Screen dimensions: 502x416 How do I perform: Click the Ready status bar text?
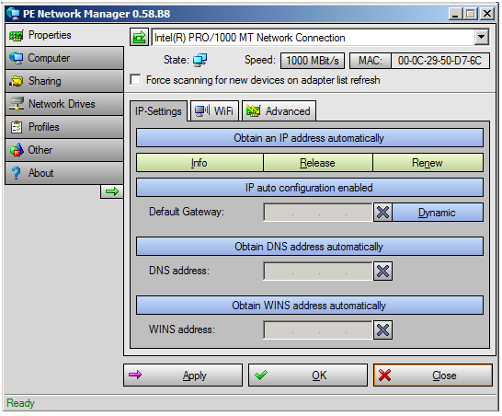20,403
